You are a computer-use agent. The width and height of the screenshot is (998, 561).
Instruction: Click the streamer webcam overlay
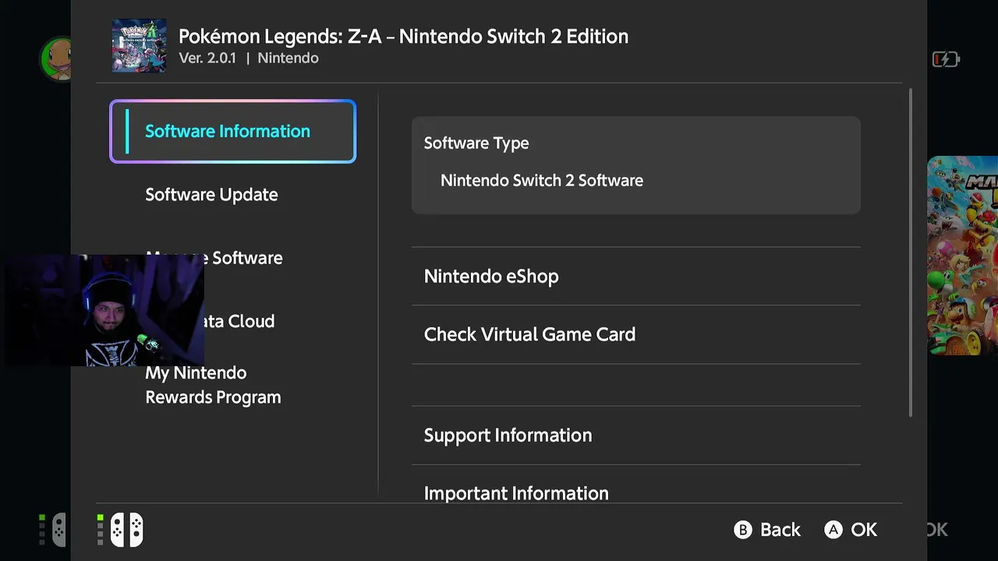coord(104,310)
